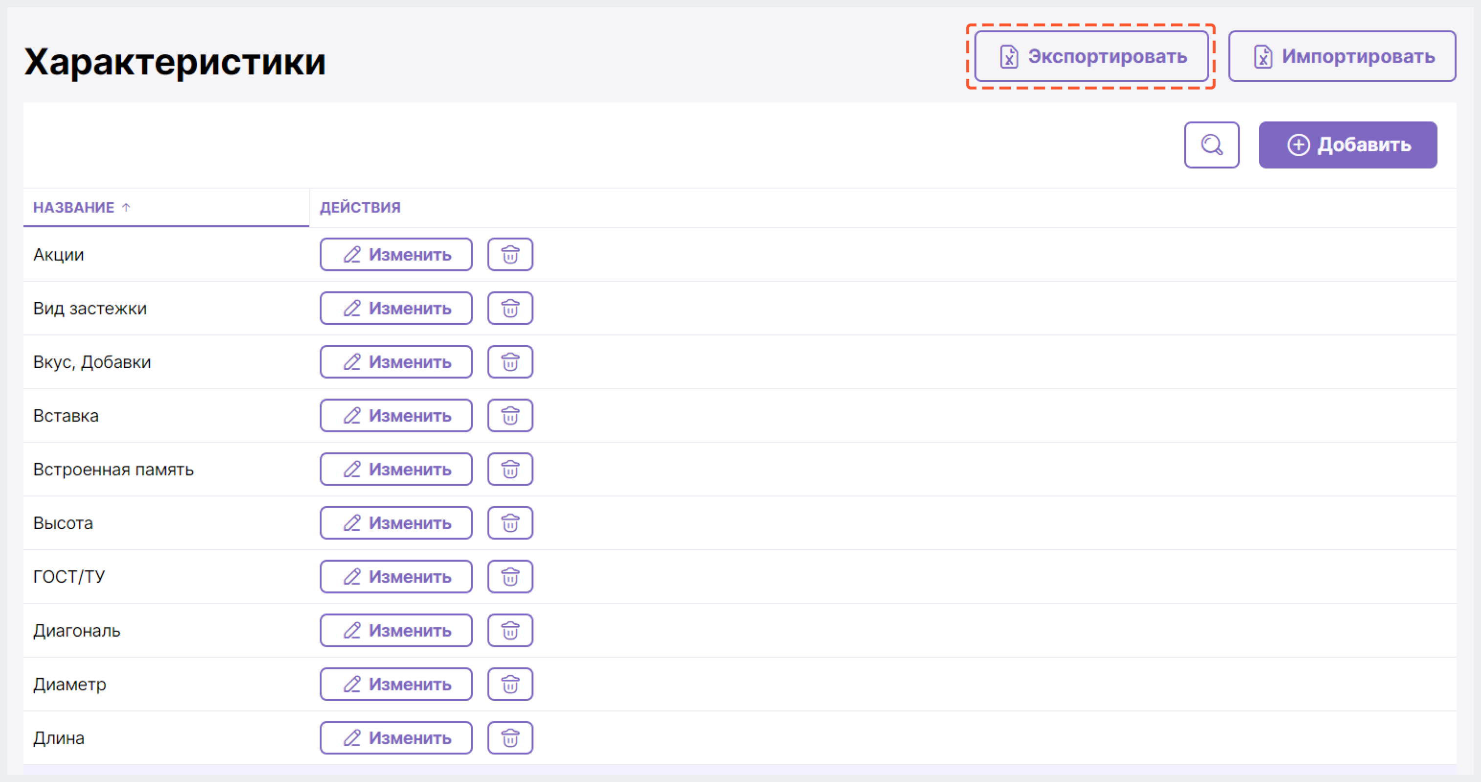
Task: Select the Длина name cell
Action: tap(166, 737)
